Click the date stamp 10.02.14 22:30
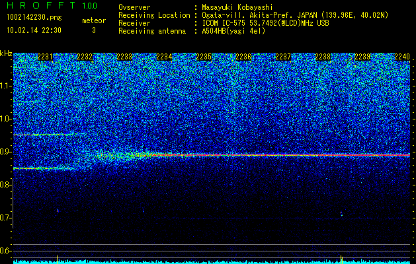The width and height of the screenshot is (416, 264). (x=34, y=30)
